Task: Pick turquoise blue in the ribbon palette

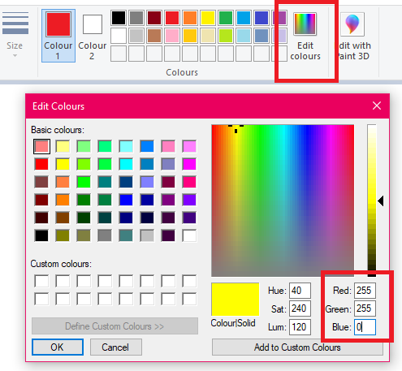Action: 244,18
